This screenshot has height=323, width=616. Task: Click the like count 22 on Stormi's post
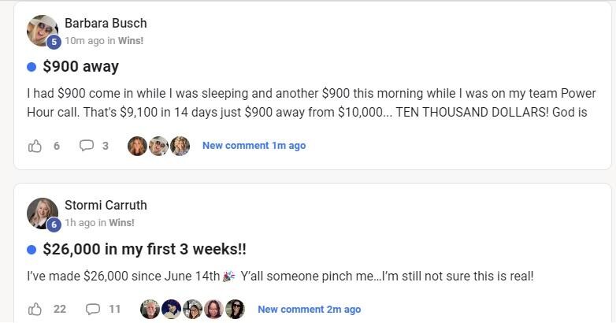[60, 309]
